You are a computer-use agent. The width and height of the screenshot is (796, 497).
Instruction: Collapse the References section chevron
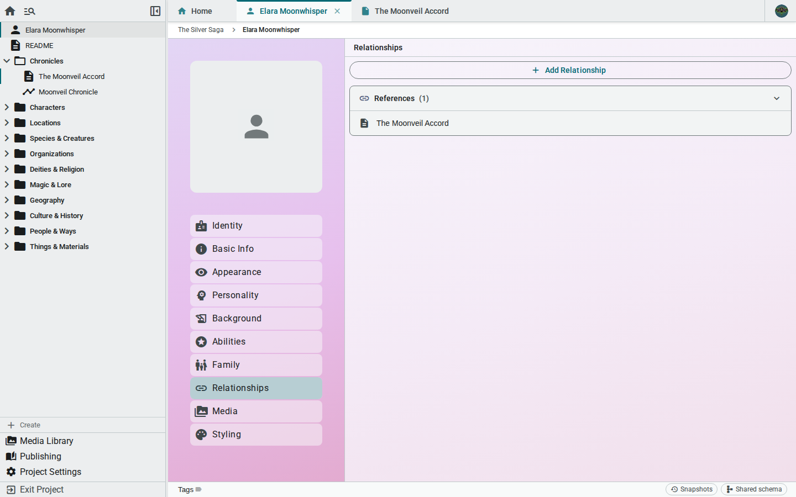[x=777, y=98]
